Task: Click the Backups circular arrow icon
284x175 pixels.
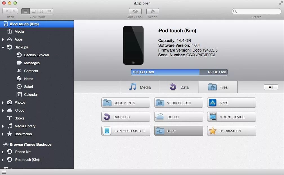Action: click(10, 47)
